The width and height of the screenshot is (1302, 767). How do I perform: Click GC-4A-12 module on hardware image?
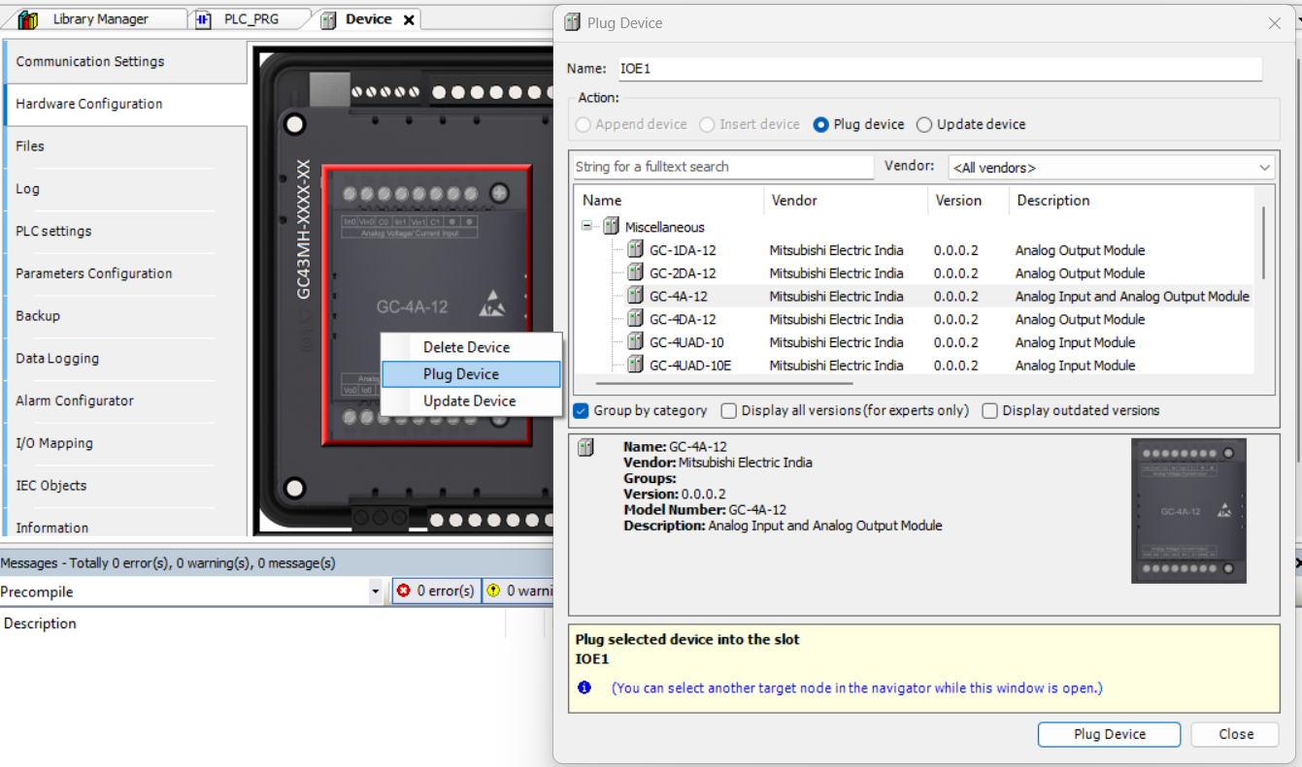pyautogui.click(x=426, y=306)
